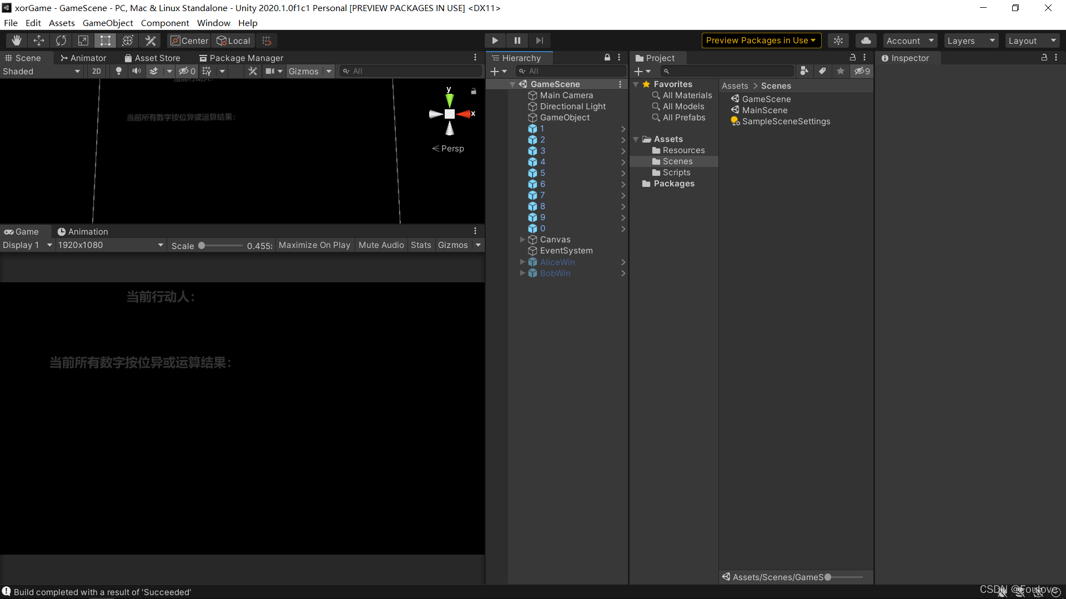Screen dimensions: 1066x599
Task: Open the Cloud services icon
Action: (x=866, y=40)
